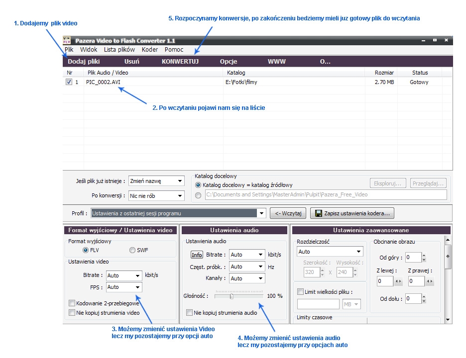The width and height of the screenshot is (466, 358).
Task: Start conversion with KONWERTUJ
Action: (180, 62)
